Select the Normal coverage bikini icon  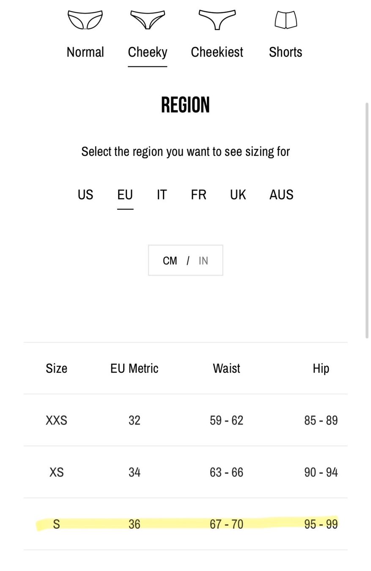click(85, 19)
